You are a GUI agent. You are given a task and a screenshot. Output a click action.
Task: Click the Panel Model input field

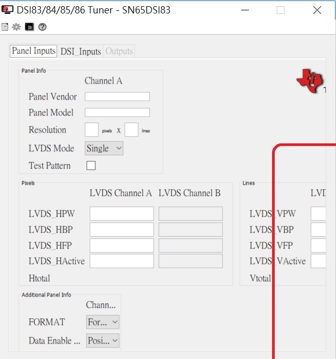click(x=117, y=112)
